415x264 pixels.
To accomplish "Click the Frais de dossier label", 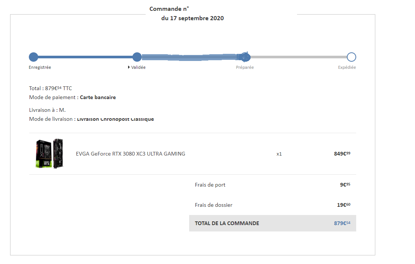I will [x=213, y=205].
